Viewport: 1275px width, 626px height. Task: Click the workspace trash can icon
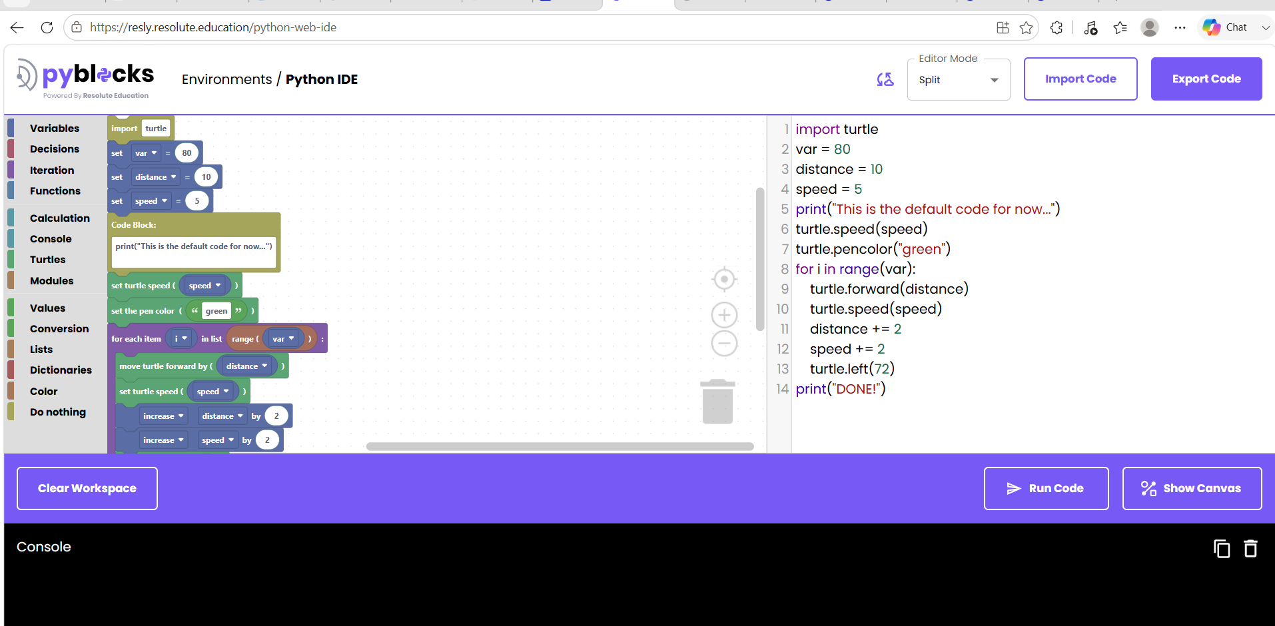[717, 402]
